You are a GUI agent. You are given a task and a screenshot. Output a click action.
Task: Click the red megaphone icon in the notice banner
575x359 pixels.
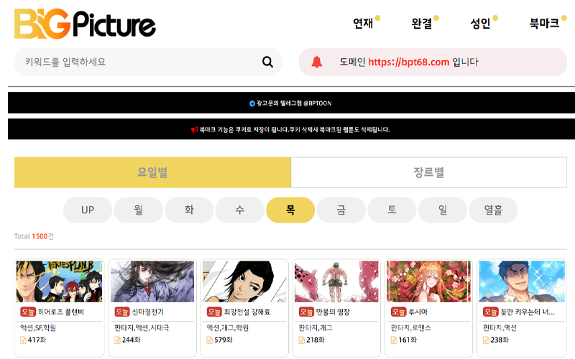(194, 130)
